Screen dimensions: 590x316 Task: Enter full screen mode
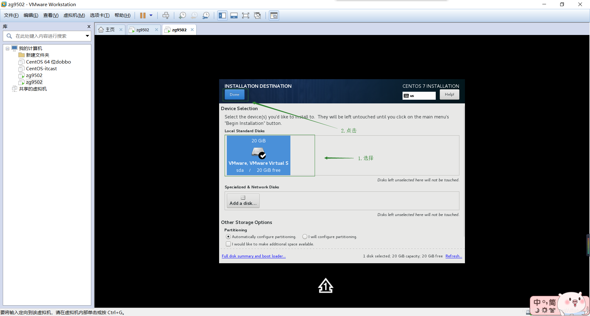point(246,15)
